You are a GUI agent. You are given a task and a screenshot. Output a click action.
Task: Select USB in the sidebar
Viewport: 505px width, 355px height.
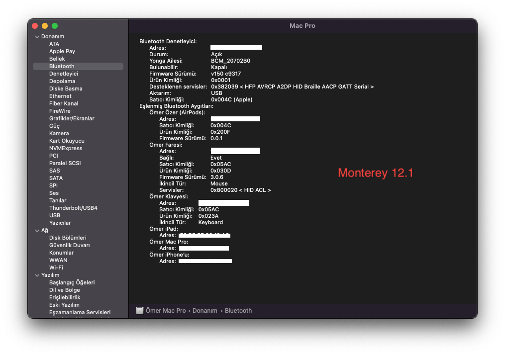[x=54, y=215]
